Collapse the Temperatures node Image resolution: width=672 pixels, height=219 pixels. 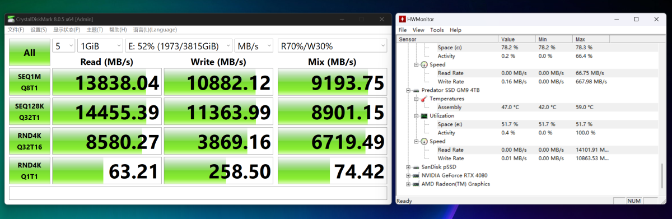pyautogui.click(x=416, y=99)
